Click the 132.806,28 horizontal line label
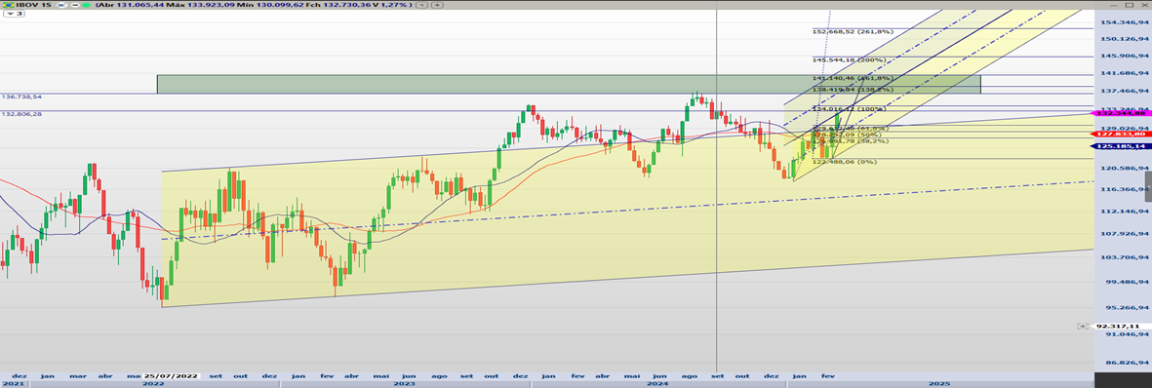 [22, 114]
